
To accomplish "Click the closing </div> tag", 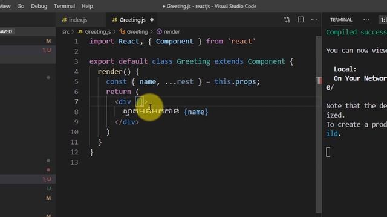I will 127,122.
